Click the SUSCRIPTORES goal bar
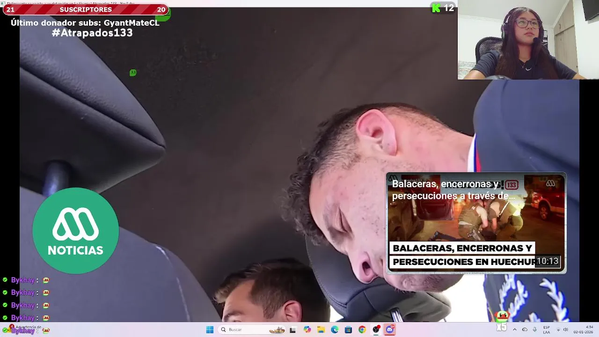 pyautogui.click(x=86, y=9)
